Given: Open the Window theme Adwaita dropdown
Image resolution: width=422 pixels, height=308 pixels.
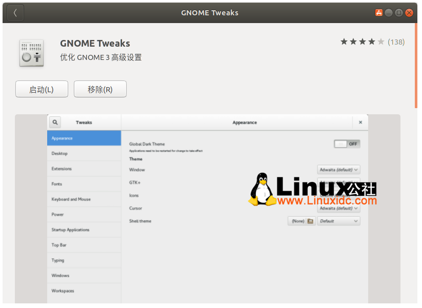Looking at the screenshot, I should click(x=338, y=170).
